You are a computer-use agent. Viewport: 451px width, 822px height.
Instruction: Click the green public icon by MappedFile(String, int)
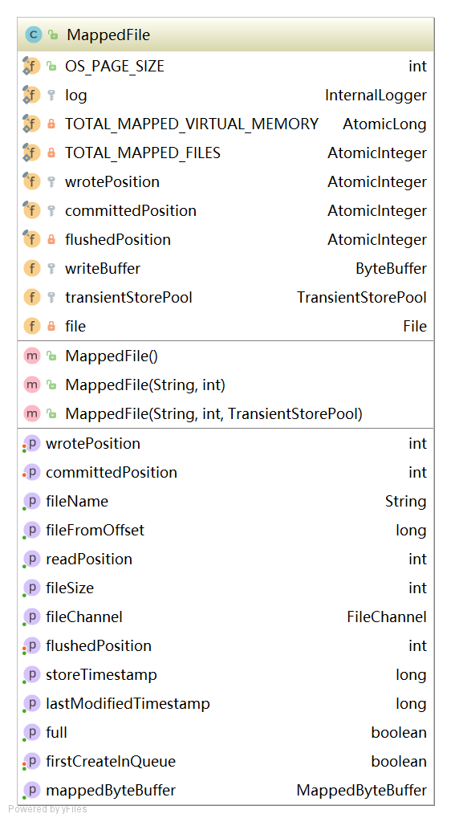point(51,385)
